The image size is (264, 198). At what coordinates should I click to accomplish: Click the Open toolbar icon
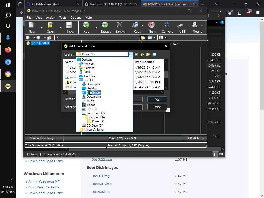(50, 25)
